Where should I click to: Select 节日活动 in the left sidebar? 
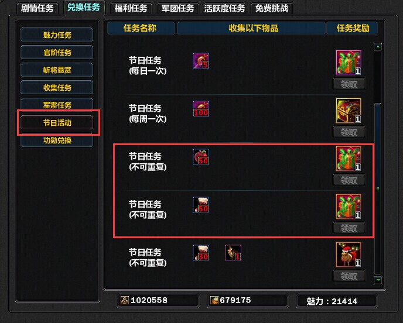coord(57,122)
